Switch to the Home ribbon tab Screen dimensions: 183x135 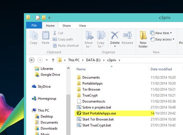pos(50,26)
